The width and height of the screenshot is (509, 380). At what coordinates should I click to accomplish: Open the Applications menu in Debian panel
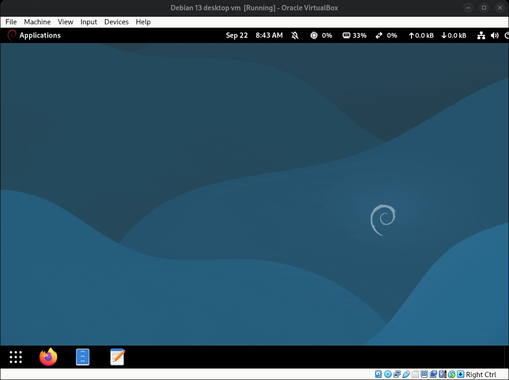[34, 35]
